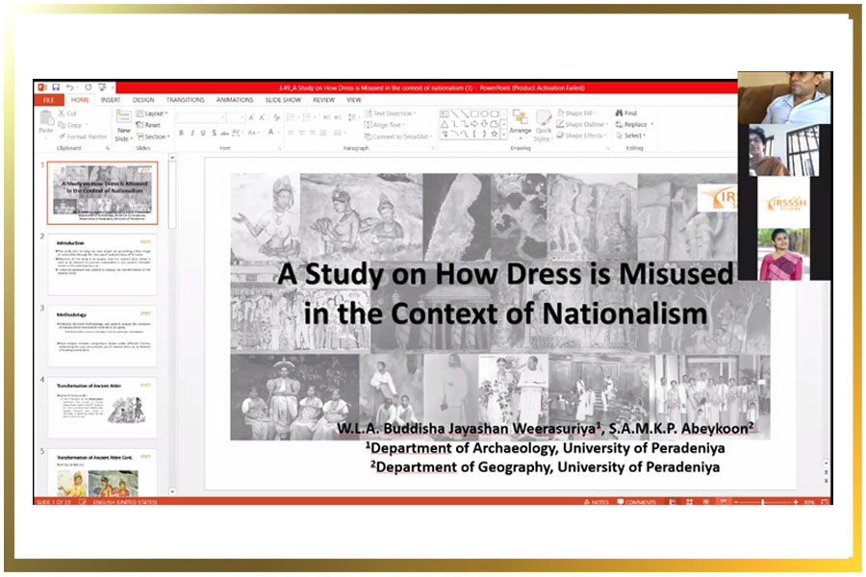The height and width of the screenshot is (577, 866).
Task: Select the star shape in Shapes gallery
Action: point(495,134)
